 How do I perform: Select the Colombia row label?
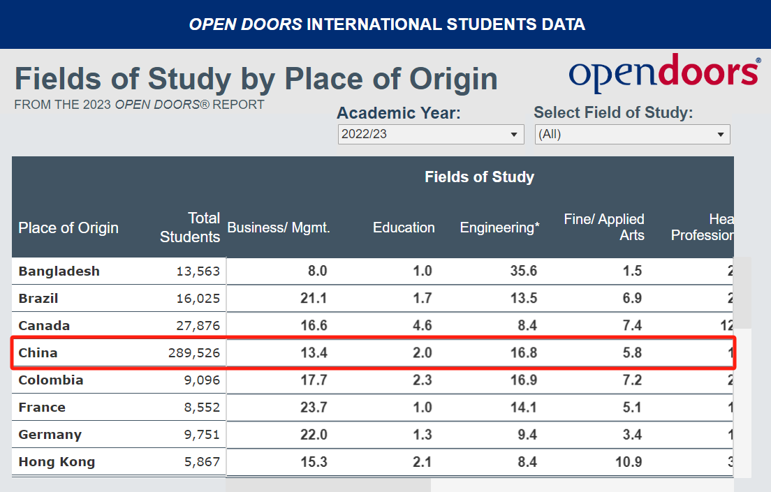(51, 380)
